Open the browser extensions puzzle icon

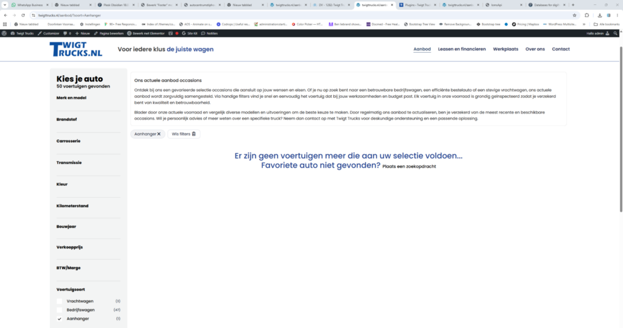[x=587, y=15]
